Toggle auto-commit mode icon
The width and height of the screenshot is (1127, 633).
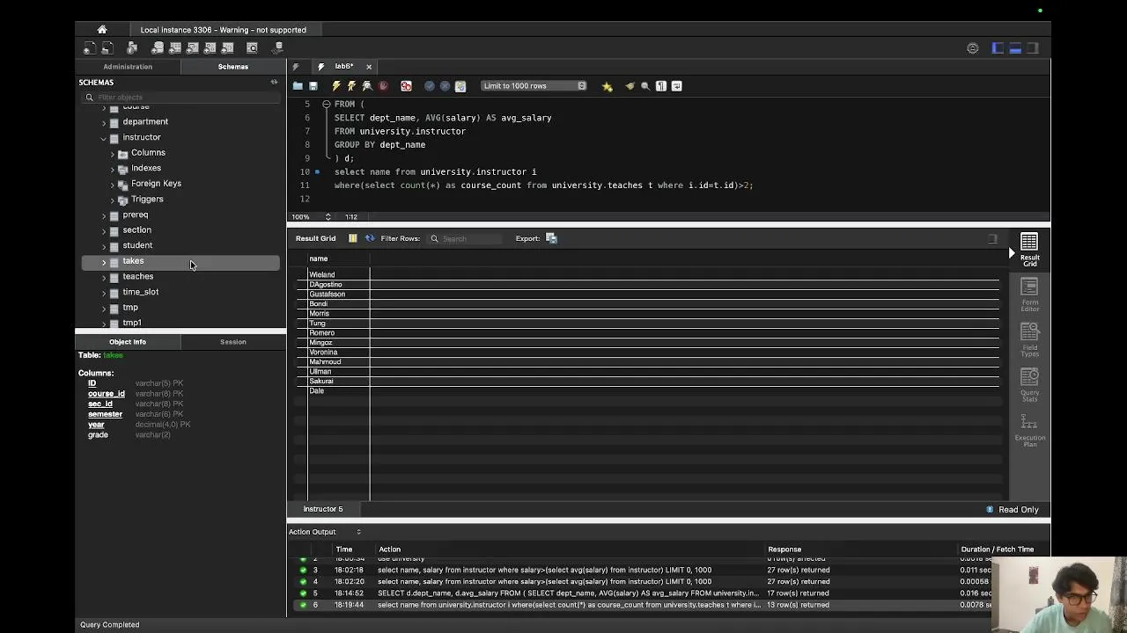pos(460,86)
